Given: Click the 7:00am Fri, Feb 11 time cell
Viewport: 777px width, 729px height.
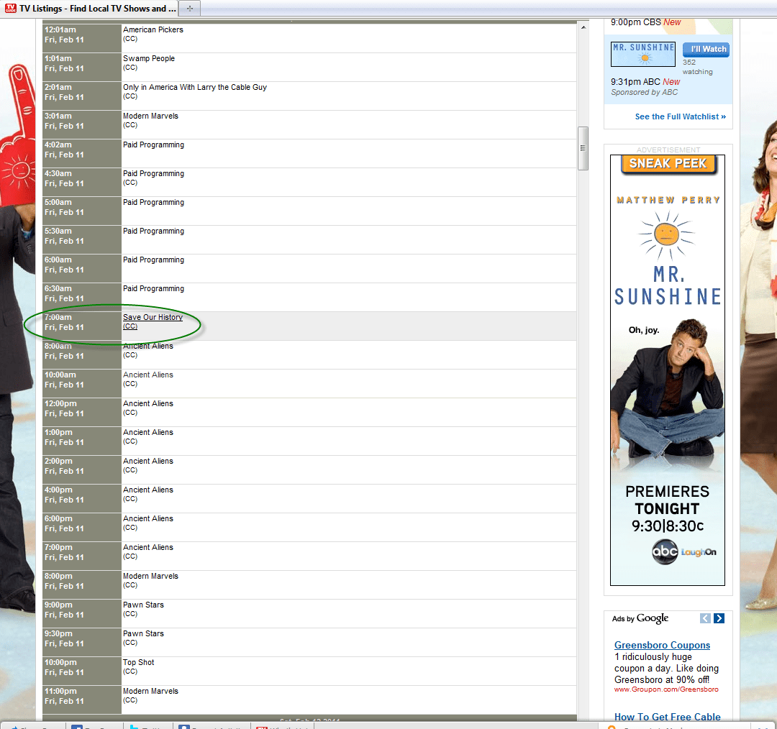Looking at the screenshot, I should 82,326.
